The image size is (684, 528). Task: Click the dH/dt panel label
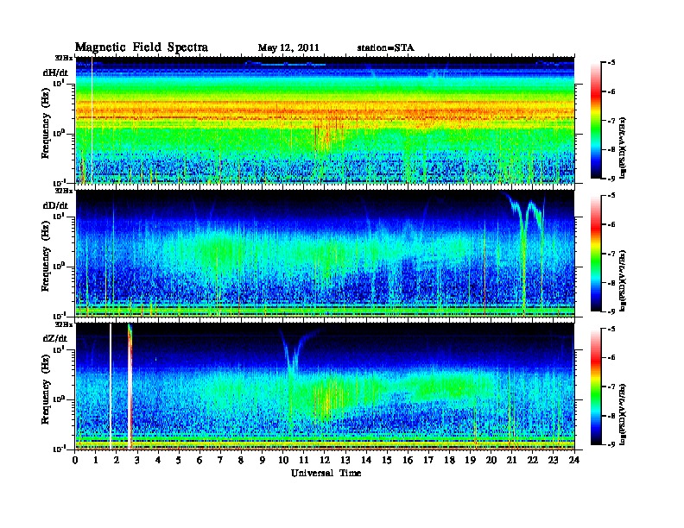click(x=55, y=72)
